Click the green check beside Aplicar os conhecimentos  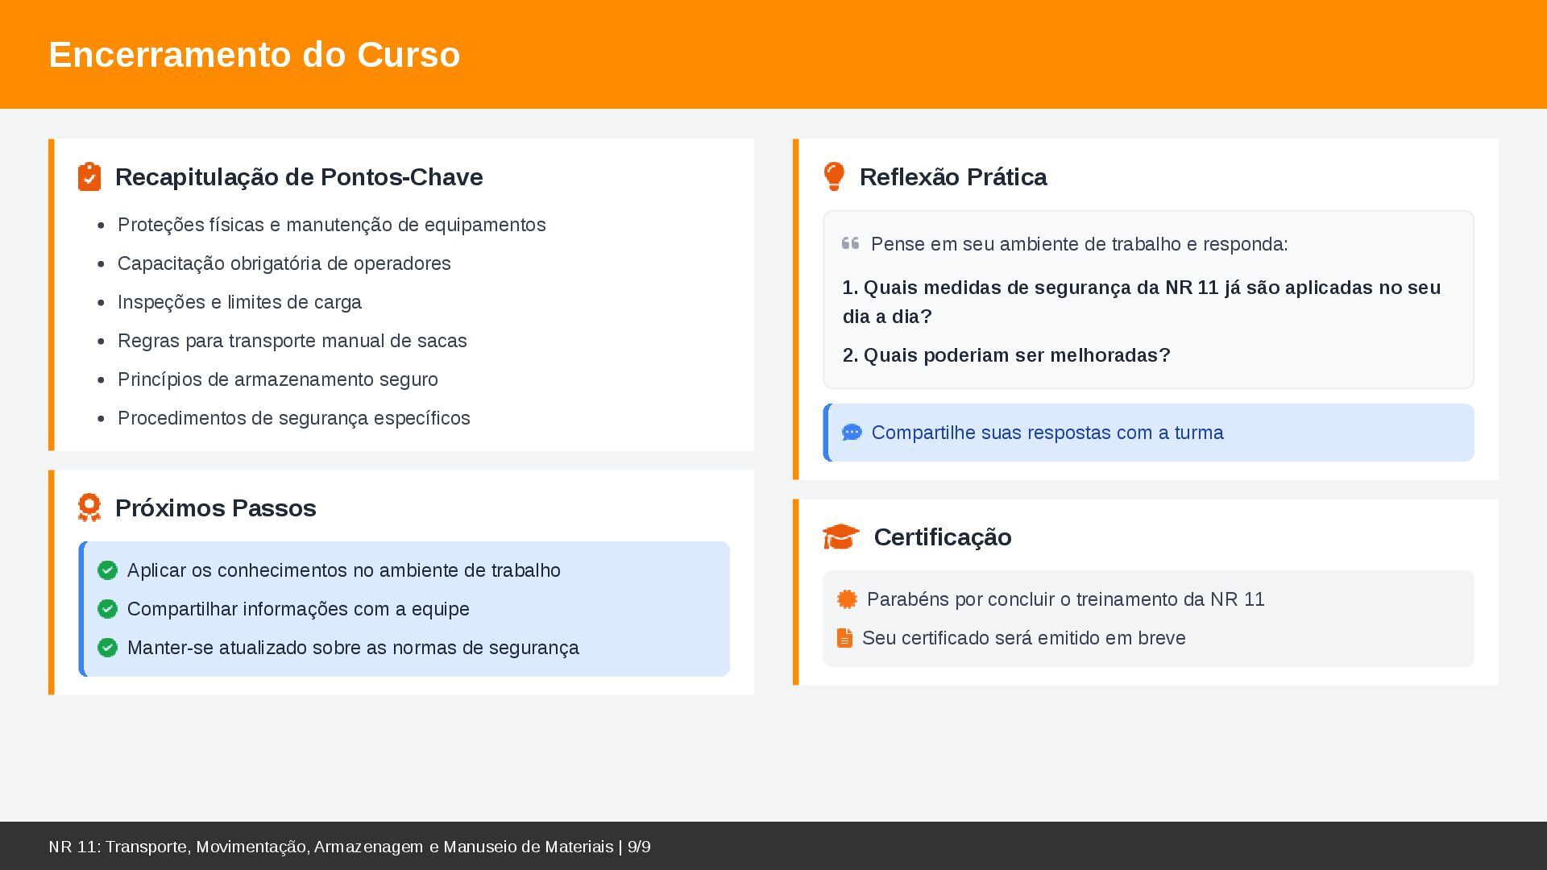[107, 570]
